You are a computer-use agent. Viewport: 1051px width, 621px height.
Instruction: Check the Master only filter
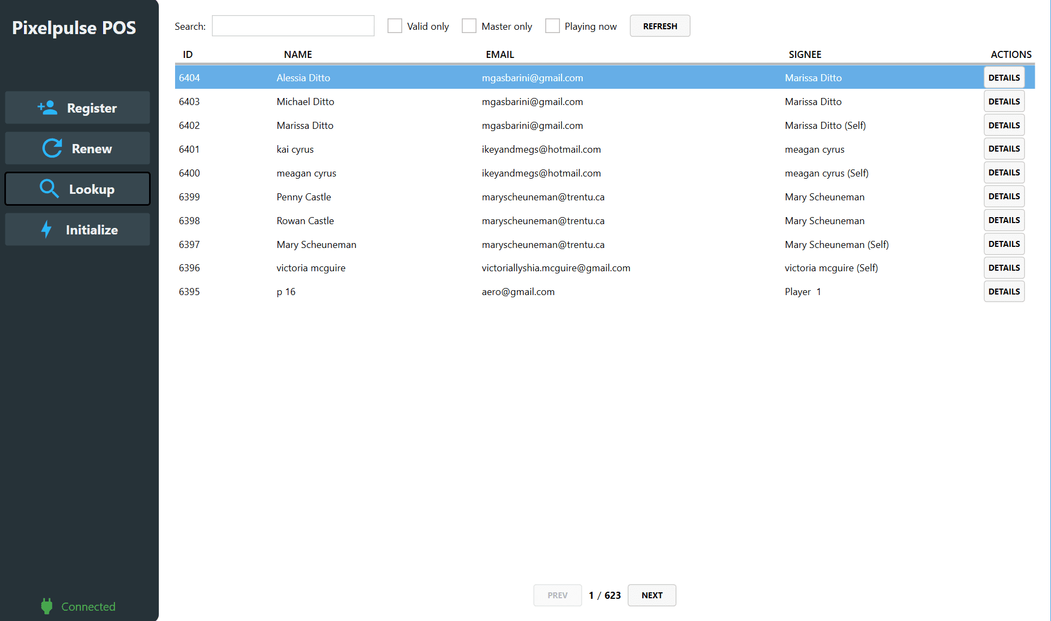(x=469, y=25)
